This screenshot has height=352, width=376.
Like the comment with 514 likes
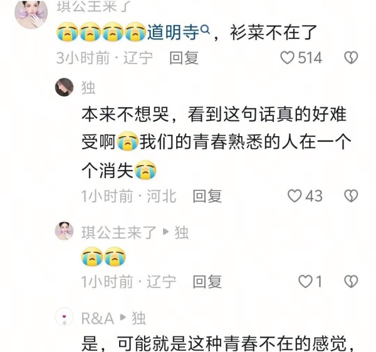coord(287,58)
